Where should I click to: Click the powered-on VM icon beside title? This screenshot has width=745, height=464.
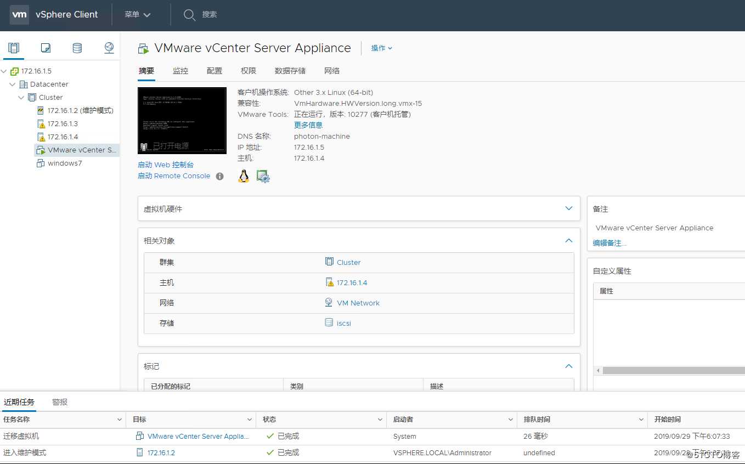(143, 49)
